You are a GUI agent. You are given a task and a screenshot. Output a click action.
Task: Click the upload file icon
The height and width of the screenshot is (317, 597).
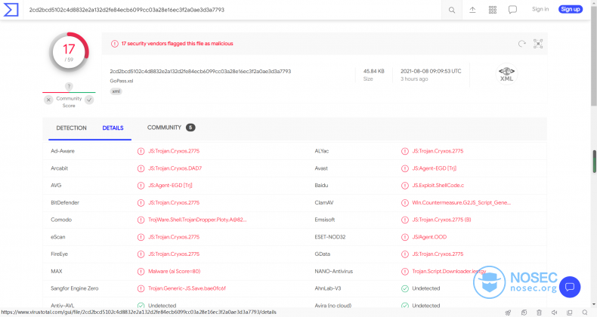[472, 10]
